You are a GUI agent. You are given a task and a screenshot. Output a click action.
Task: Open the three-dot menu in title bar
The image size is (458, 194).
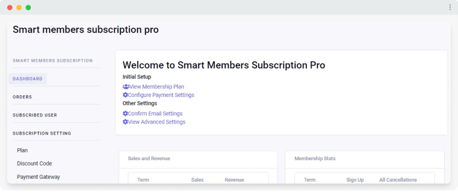[450, 7]
